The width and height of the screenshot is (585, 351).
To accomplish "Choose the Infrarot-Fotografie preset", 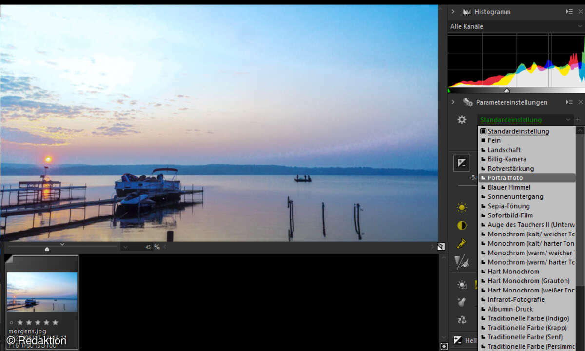I will pos(527,299).
